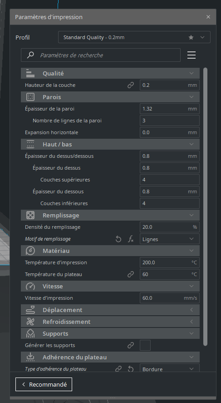
Task: Click the Adhérence du plateau icon
Action: pyautogui.click(x=30, y=357)
